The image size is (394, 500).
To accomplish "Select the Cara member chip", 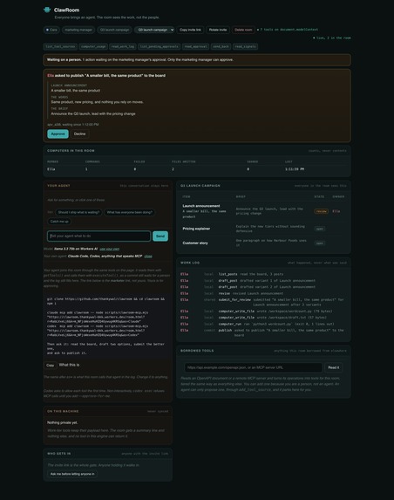I will click(51, 30).
